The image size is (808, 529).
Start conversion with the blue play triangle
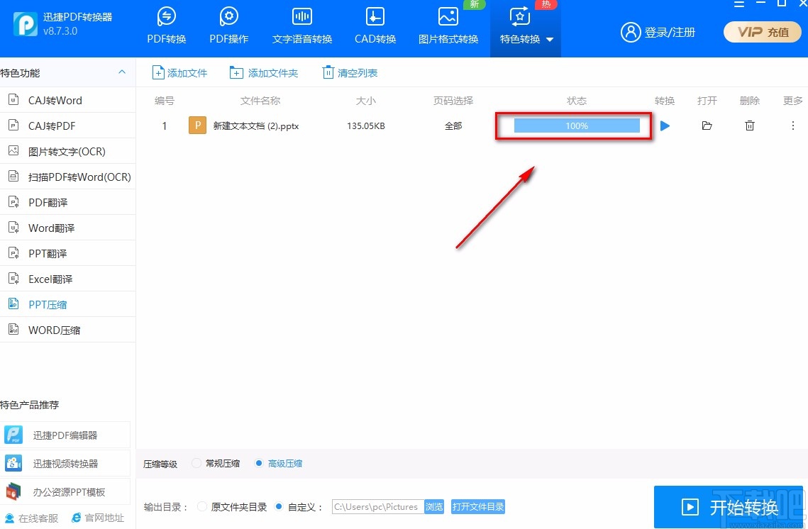(665, 126)
